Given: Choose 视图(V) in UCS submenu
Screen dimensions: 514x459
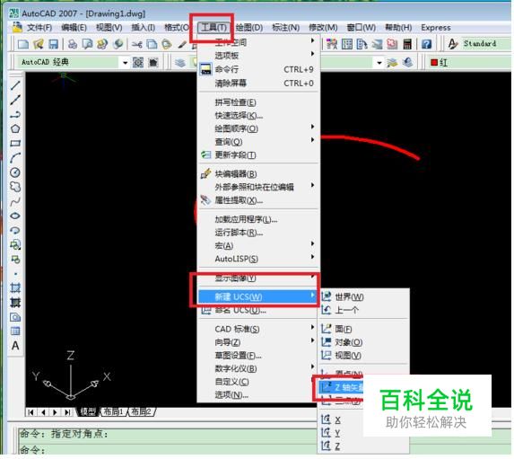Looking at the screenshot, I should pyautogui.click(x=363, y=355).
